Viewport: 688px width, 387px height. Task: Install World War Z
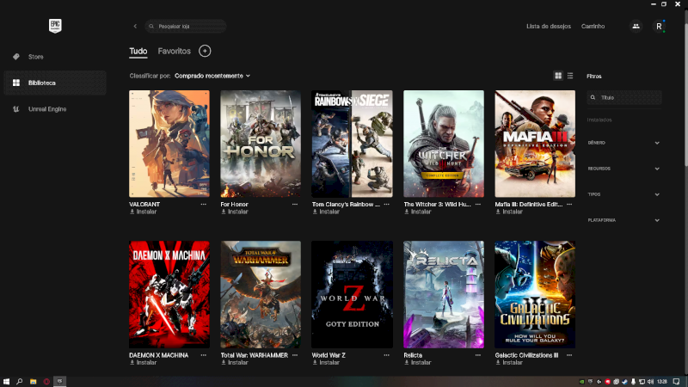tap(326, 363)
